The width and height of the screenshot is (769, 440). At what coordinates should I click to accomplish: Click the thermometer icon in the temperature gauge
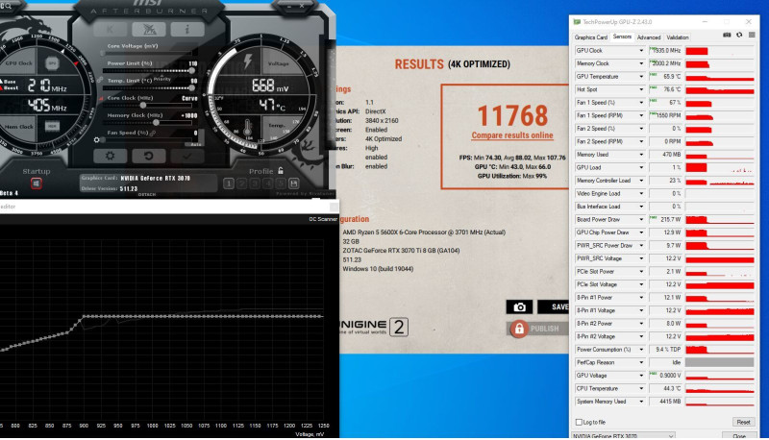click(x=248, y=129)
